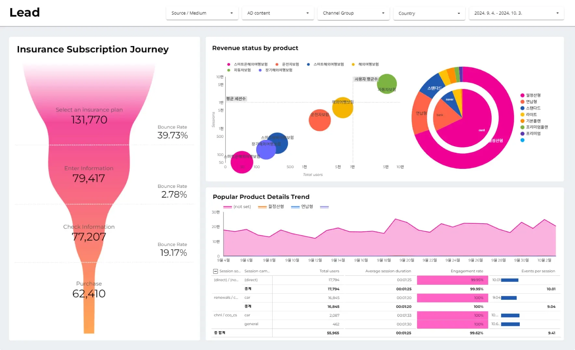575x350 pixels.
Task: Click the 운전자보험 orange bubble
Action: (x=320, y=120)
